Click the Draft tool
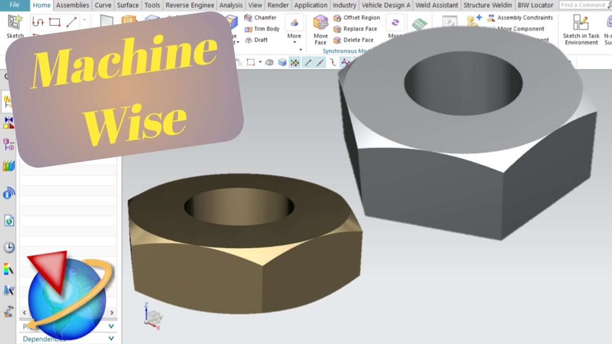The image size is (612, 344). pos(256,40)
